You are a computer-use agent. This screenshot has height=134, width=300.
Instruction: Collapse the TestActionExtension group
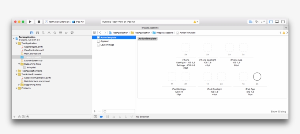pos(16,74)
